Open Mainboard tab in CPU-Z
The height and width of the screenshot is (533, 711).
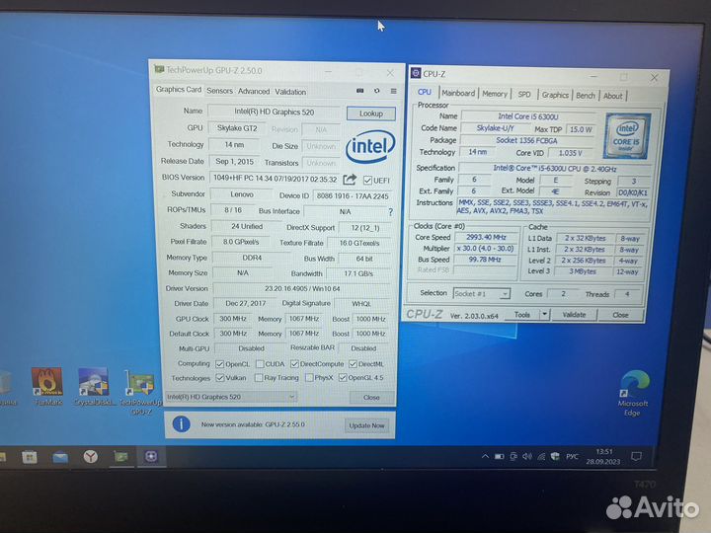(458, 93)
